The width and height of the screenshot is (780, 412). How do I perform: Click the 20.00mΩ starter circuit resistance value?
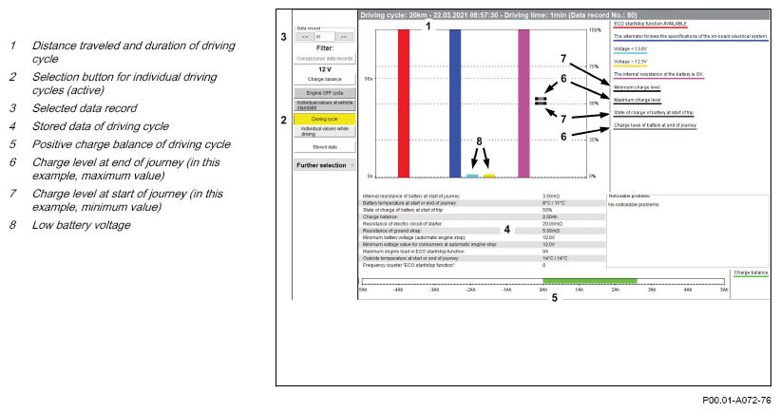(552, 224)
